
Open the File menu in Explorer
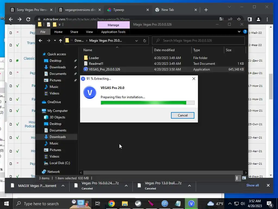pyautogui.click(x=43, y=32)
